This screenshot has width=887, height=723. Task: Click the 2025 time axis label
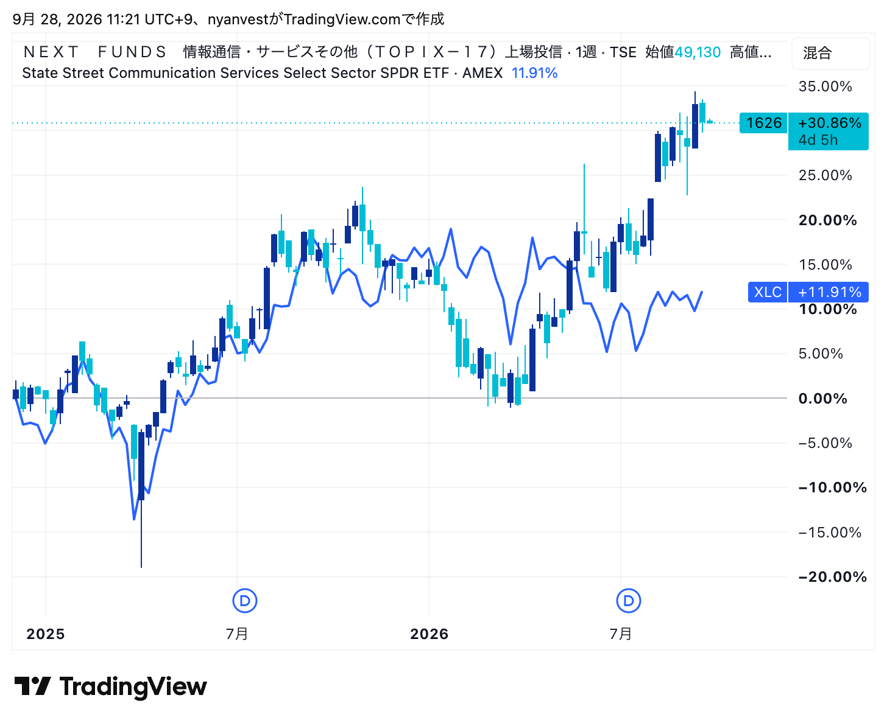click(x=46, y=634)
